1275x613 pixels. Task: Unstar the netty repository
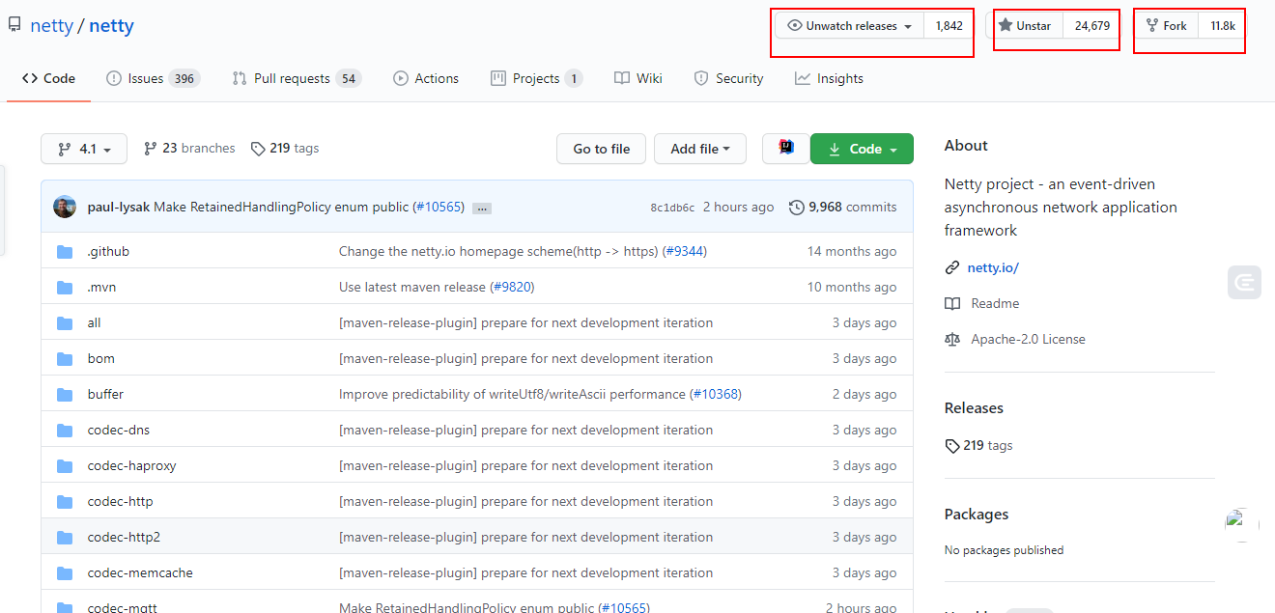[1025, 26]
